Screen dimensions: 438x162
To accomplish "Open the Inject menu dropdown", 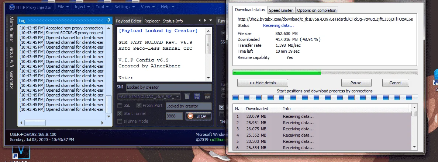I will (x=82, y=7).
